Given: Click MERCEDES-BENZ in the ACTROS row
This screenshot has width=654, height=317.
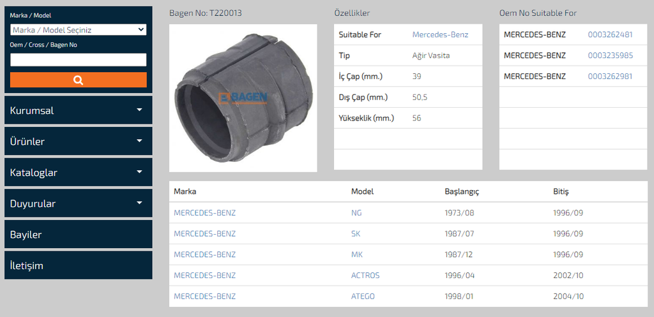Looking at the screenshot, I should tap(205, 276).
